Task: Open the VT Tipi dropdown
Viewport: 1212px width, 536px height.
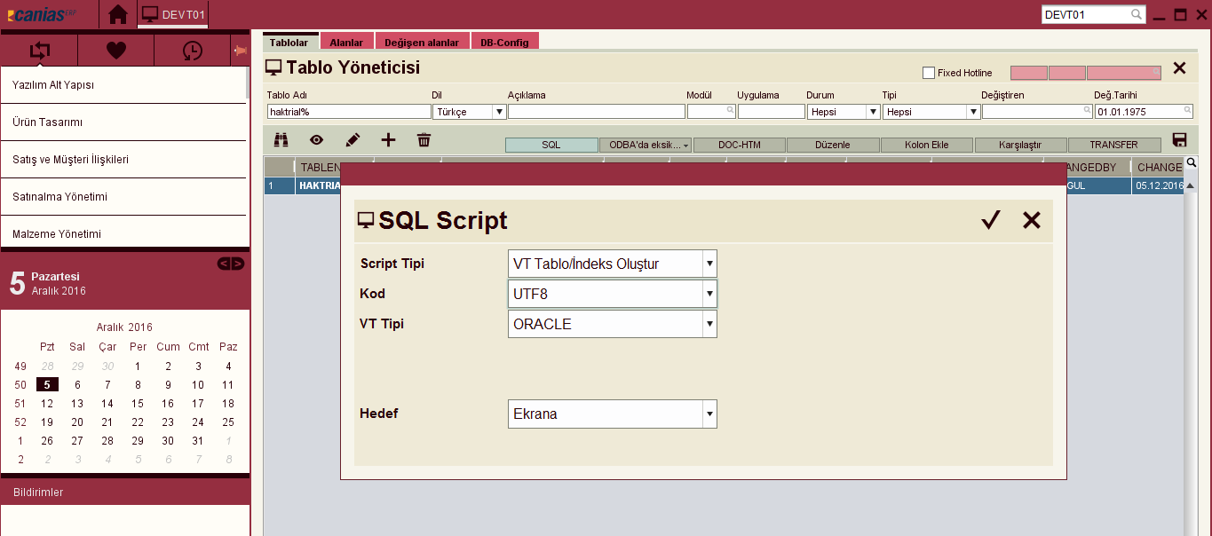Action: point(709,324)
